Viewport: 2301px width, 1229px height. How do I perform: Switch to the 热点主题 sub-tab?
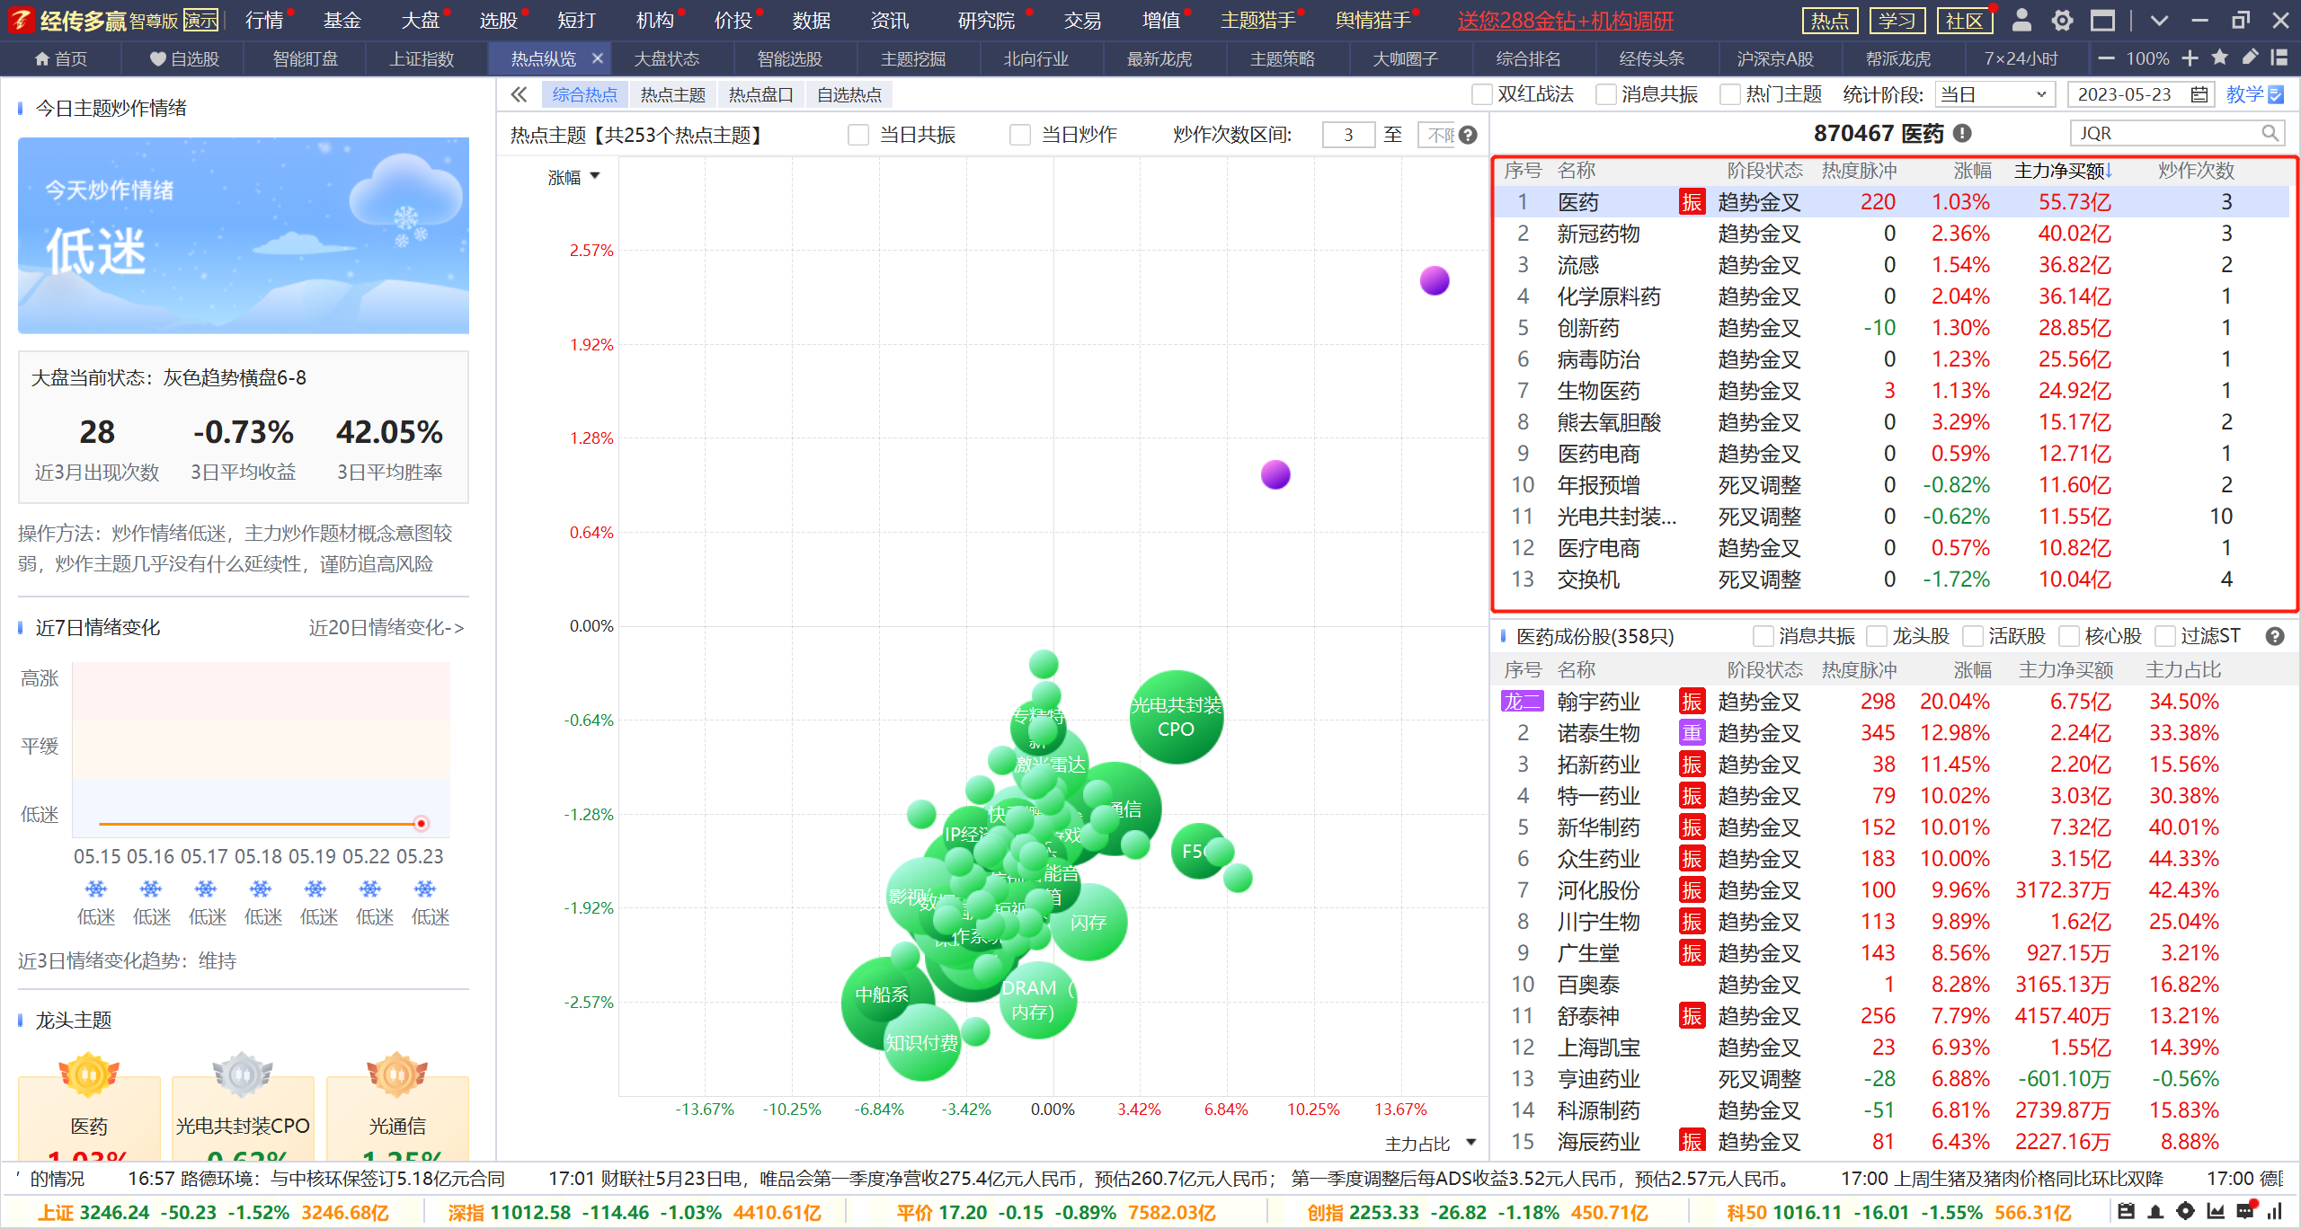coord(672,94)
